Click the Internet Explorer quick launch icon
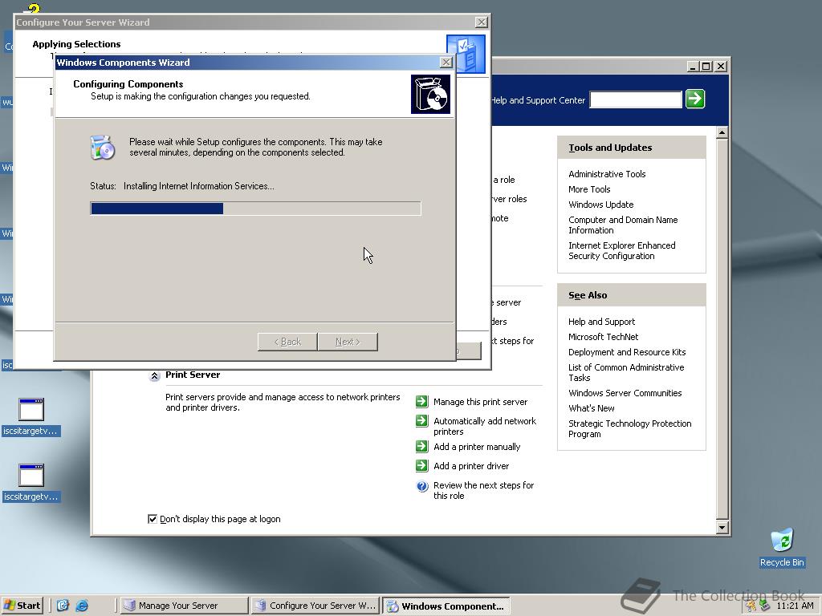The height and width of the screenshot is (616, 822). [x=82, y=606]
